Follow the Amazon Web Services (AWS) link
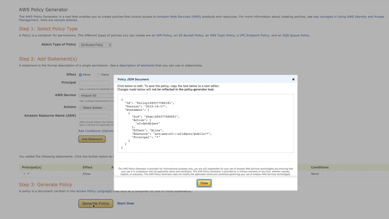The image size is (389, 219). coord(179,17)
